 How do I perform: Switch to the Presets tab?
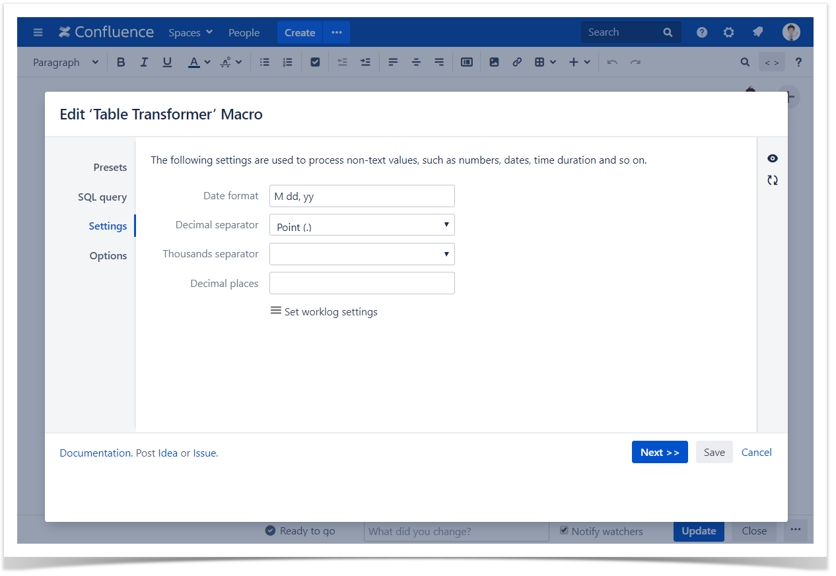pyautogui.click(x=110, y=168)
